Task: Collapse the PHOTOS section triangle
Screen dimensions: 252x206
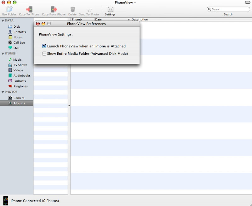Action: (x=3, y=92)
